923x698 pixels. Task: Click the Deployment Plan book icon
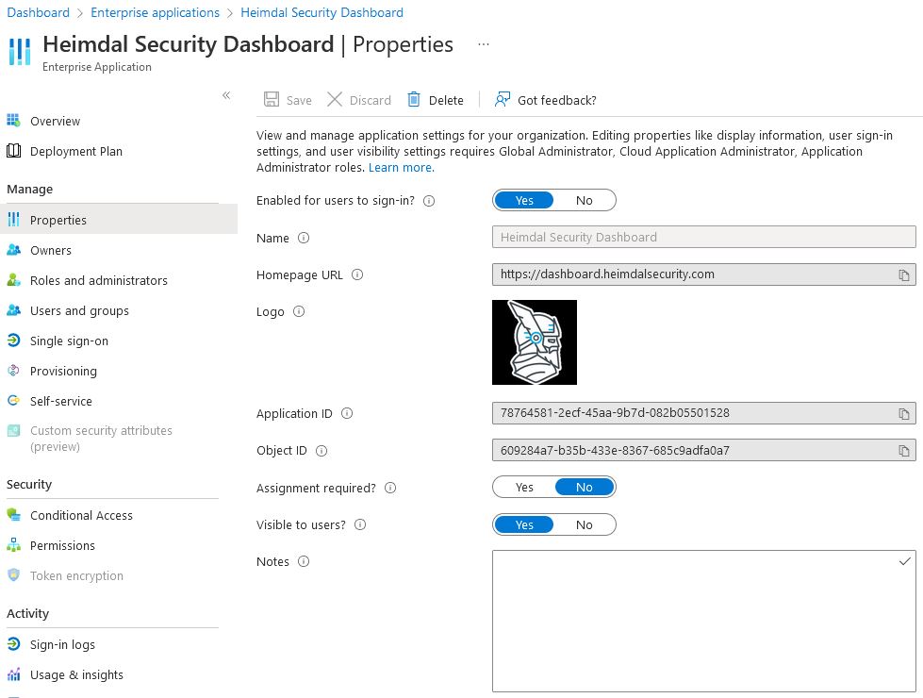[x=13, y=151]
